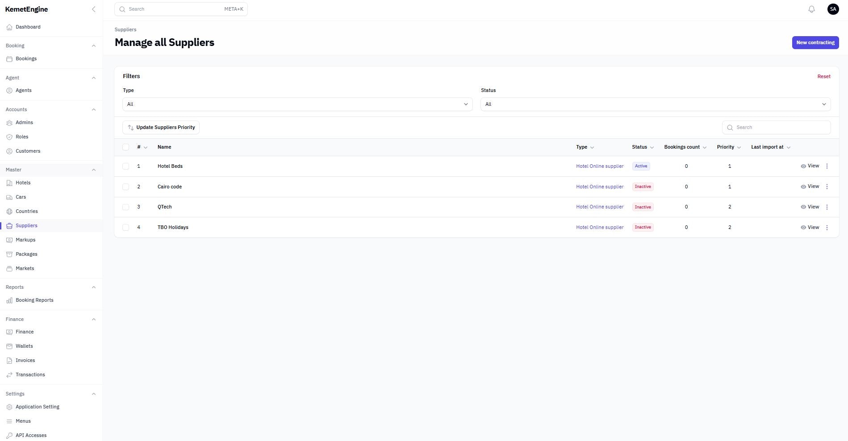Viewport: 848px width, 441px height.
Task: Select the TBO Holidays row checkbox
Action: [125, 228]
